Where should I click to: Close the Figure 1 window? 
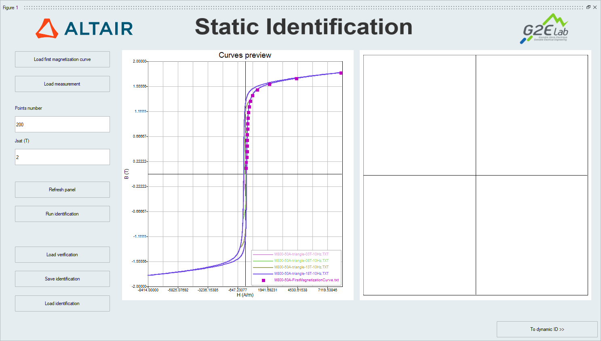tap(595, 7)
